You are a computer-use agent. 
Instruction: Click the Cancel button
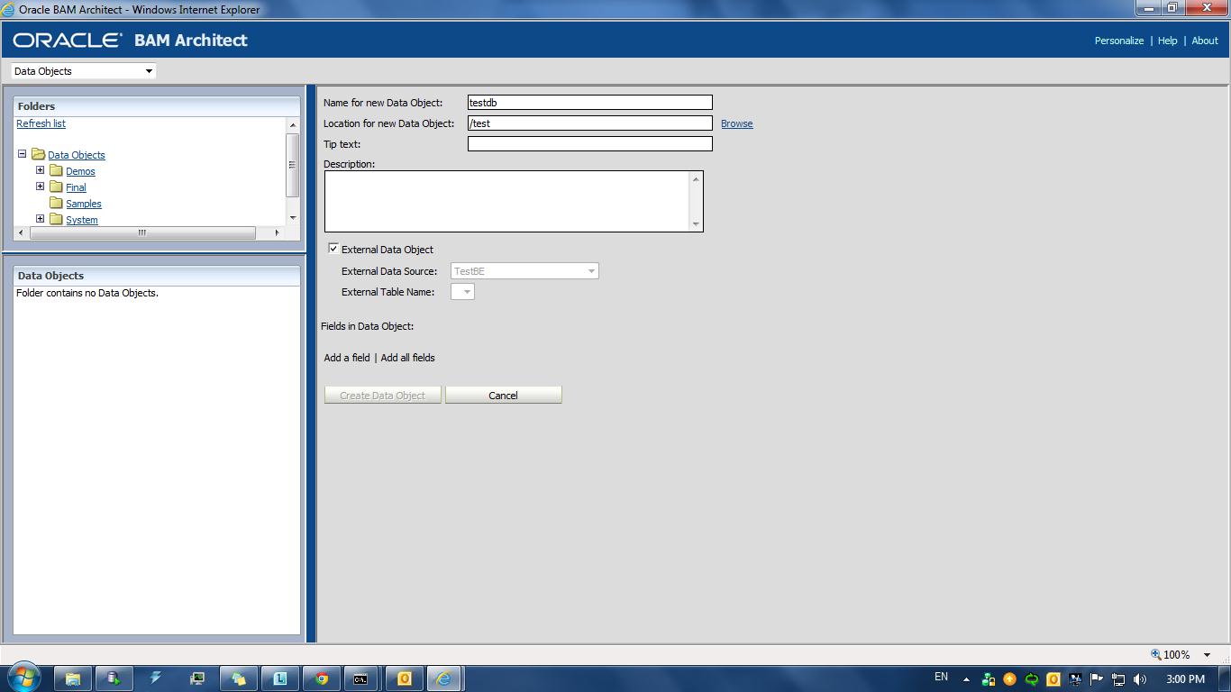(x=503, y=395)
